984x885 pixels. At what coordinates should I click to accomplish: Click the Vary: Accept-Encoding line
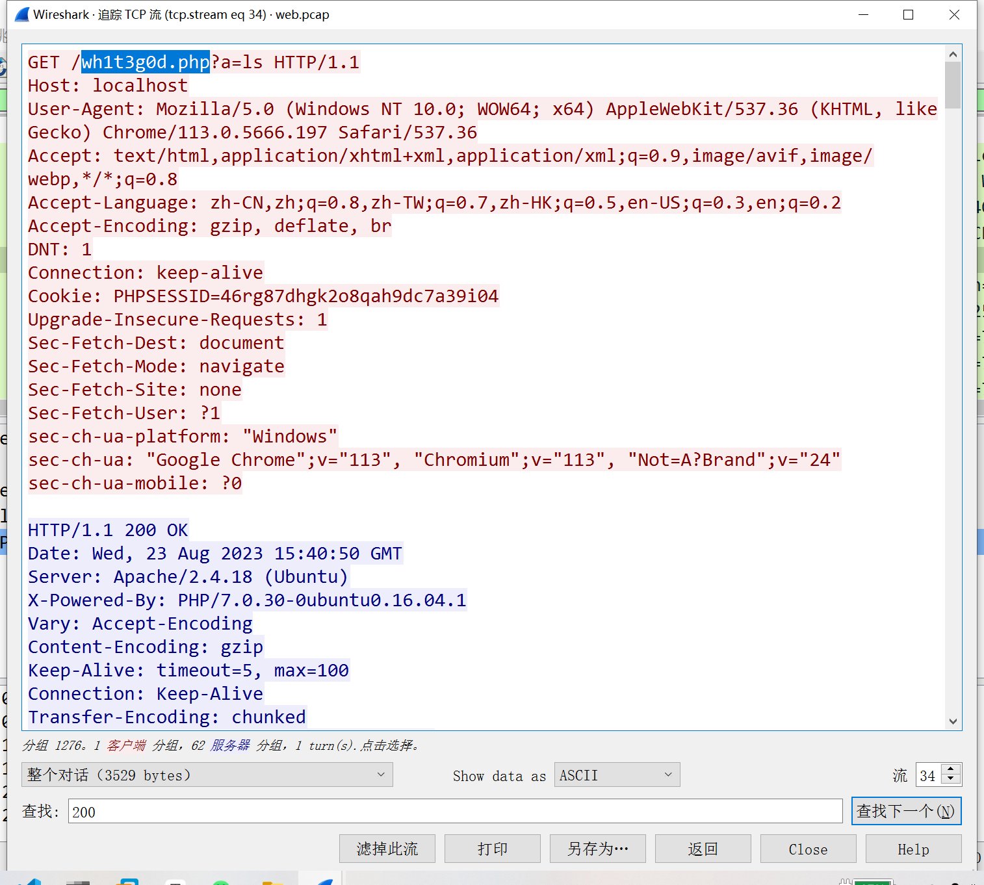point(140,624)
